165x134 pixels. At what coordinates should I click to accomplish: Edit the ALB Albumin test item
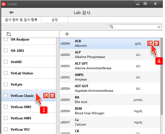click(150, 43)
